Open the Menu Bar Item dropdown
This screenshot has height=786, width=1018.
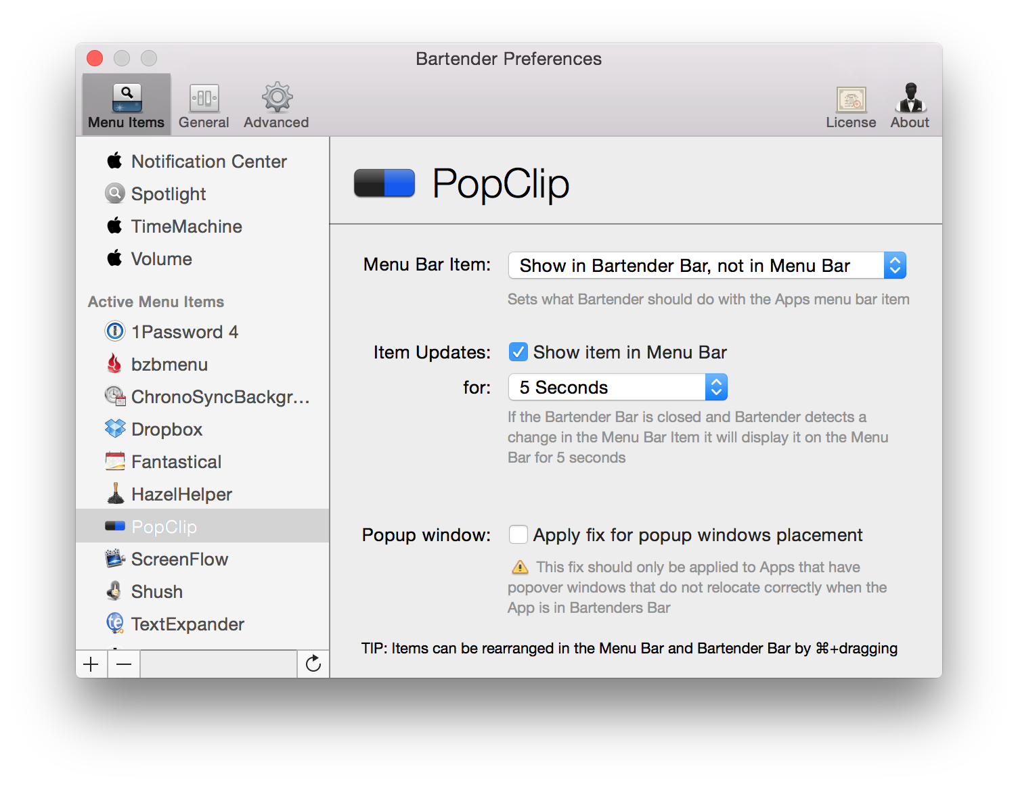pos(707,265)
